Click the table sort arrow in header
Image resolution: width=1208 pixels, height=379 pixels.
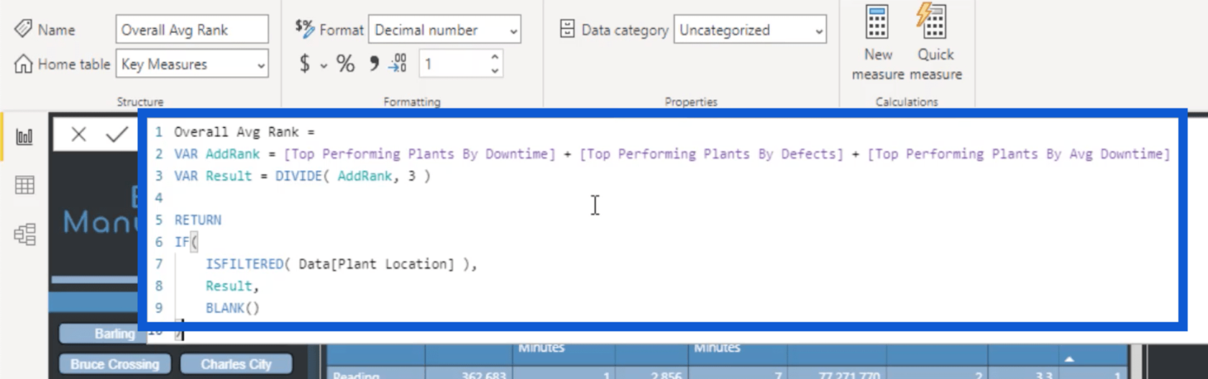pyautogui.click(x=1069, y=359)
